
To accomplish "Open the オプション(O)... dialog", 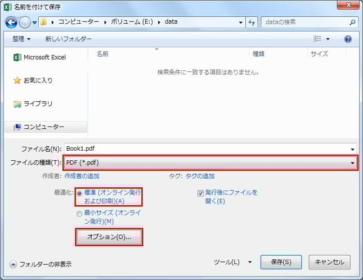I will pos(109,237).
